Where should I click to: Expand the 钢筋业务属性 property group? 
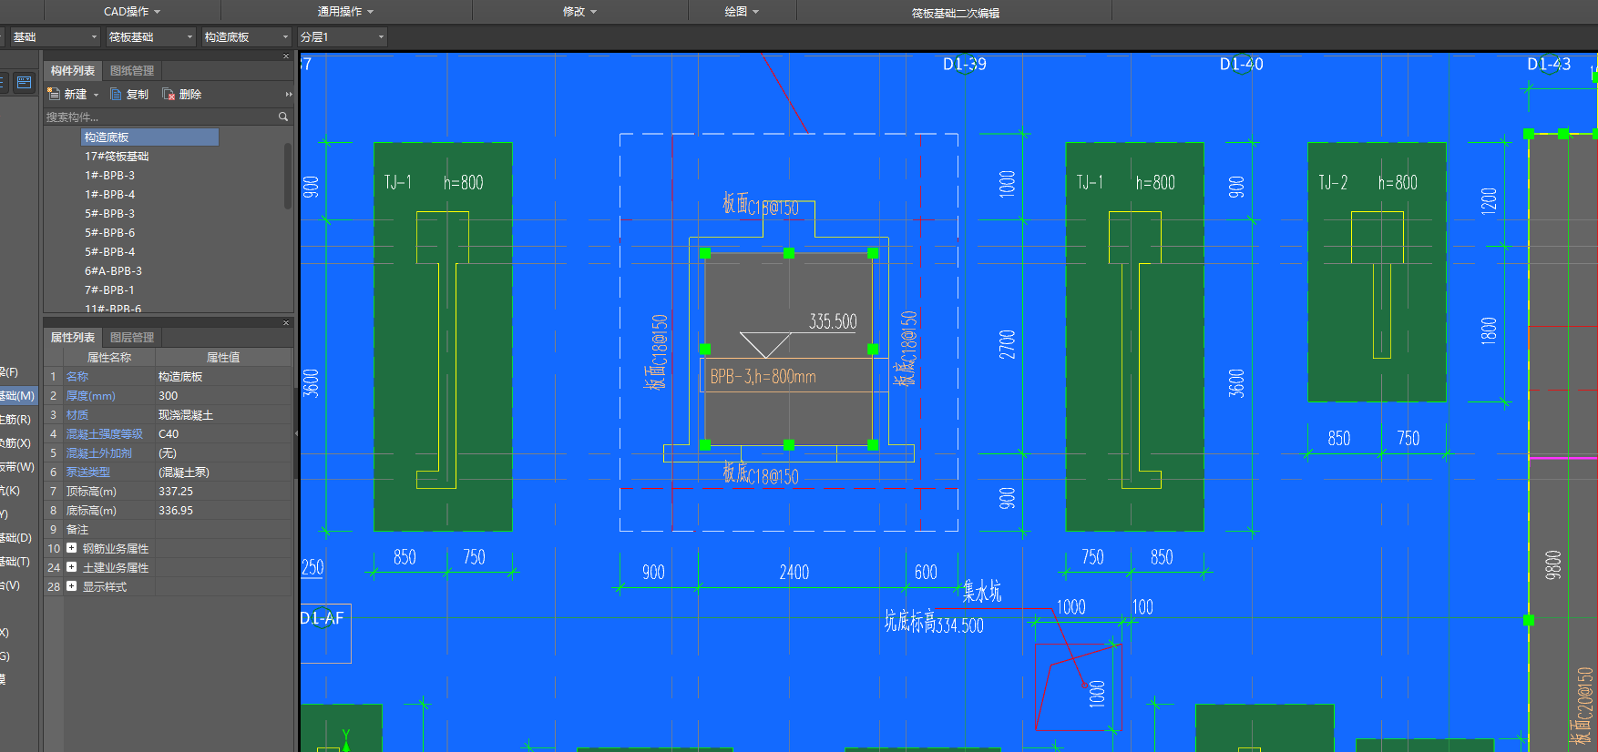(71, 548)
